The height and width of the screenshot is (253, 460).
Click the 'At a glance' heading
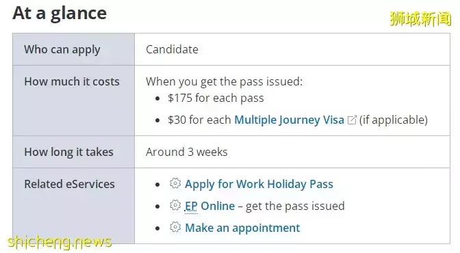pos(60,14)
